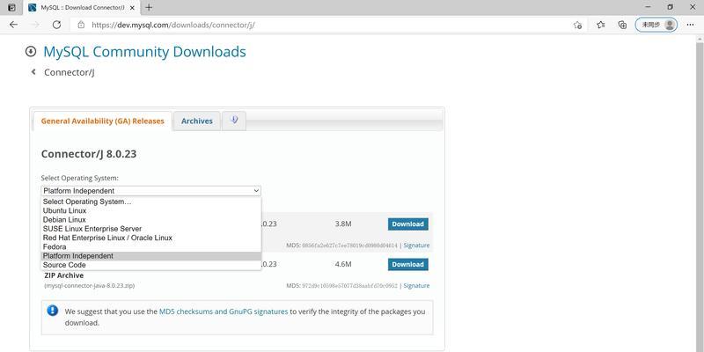Choose SUSE Linux Enterprise Server option

point(150,229)
